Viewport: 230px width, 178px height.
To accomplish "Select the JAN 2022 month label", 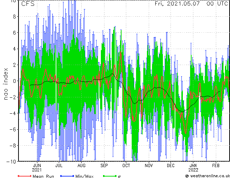I will 193,168.
